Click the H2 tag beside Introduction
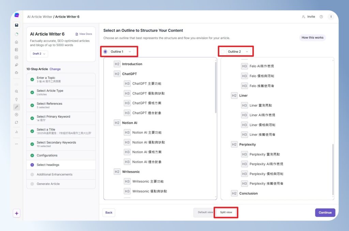This screenshot has height=231, width=349. (117, 64)
